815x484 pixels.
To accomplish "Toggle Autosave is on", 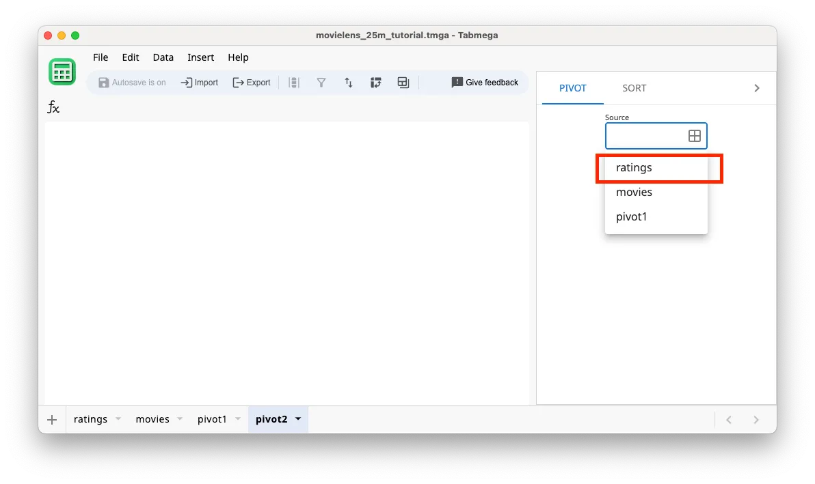I will (132, 82).
